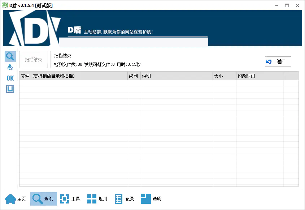Switch to the 查杀 (Scan) tab

coord(43,198)
